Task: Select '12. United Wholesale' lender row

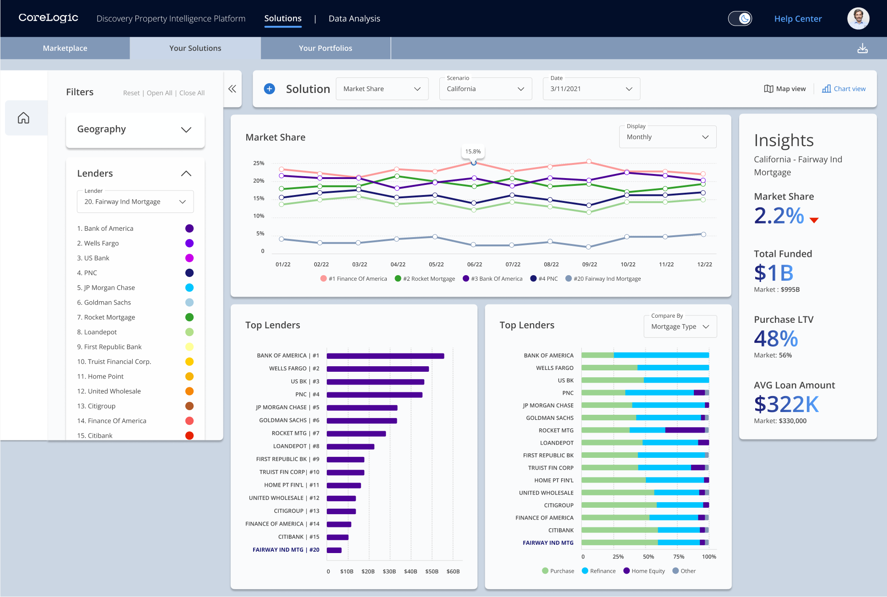Action: pyautogui.click(x=135, y=391)
